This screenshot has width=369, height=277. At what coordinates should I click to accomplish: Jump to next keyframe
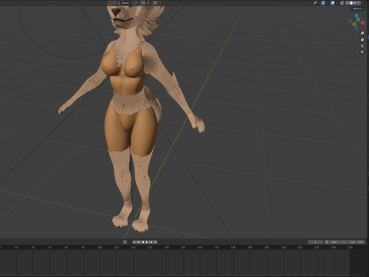pyautogui.click(x=151, y=242)
